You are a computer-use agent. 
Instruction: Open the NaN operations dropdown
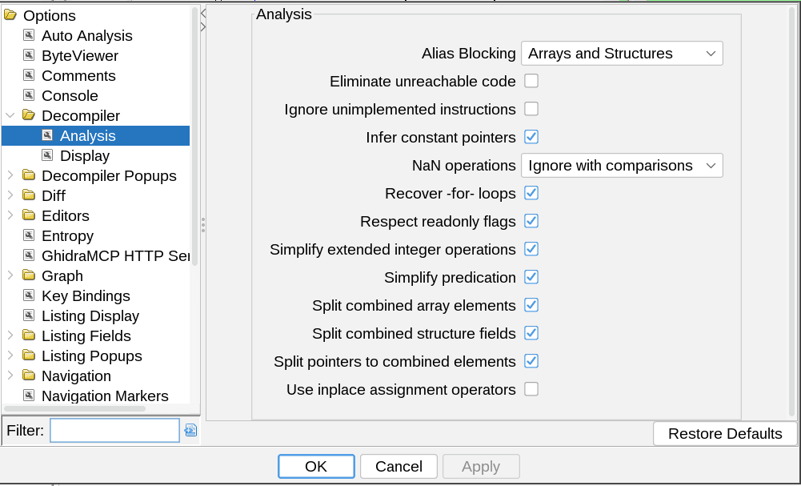coord(622,166)
